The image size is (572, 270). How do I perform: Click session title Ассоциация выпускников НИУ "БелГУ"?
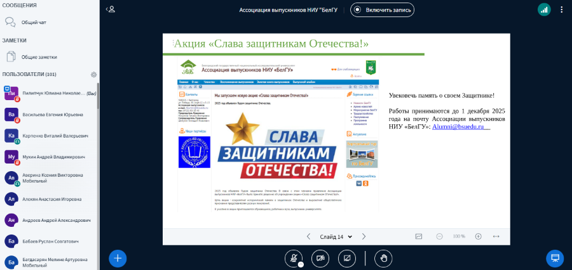(288, 10)
